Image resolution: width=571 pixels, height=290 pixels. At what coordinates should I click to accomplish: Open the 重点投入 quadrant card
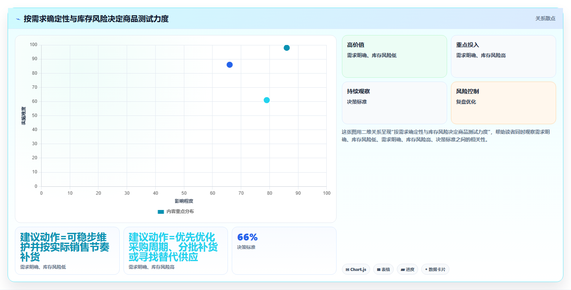pyautogui.click(x=503, y=56)
